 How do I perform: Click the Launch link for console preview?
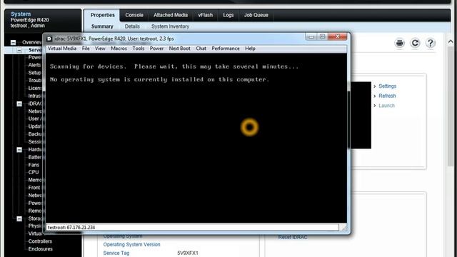click(x=386, y=106)
